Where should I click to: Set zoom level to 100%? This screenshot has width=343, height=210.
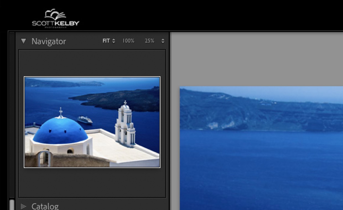tap(128, 41)
